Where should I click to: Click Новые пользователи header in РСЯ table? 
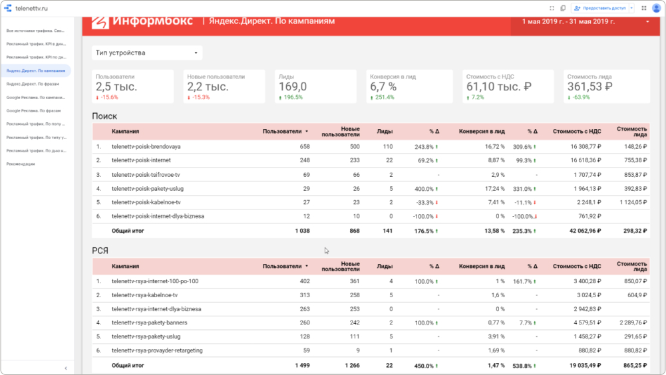click(x=341, y=266)
